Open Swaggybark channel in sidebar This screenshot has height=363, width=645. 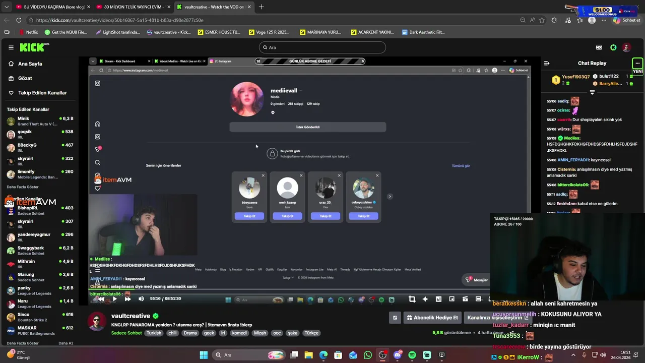39,251
